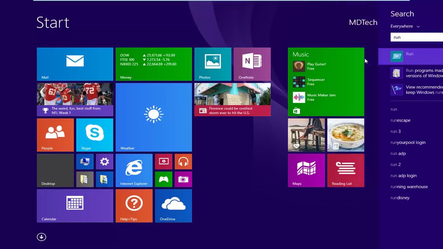Open the NFL Week 1 sports tile

point(75,100)
